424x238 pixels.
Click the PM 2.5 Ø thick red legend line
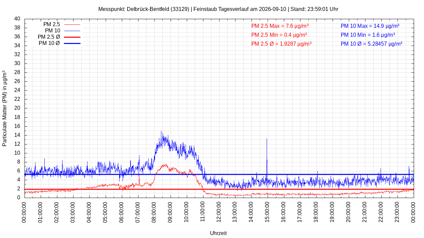tap(72, 37)
